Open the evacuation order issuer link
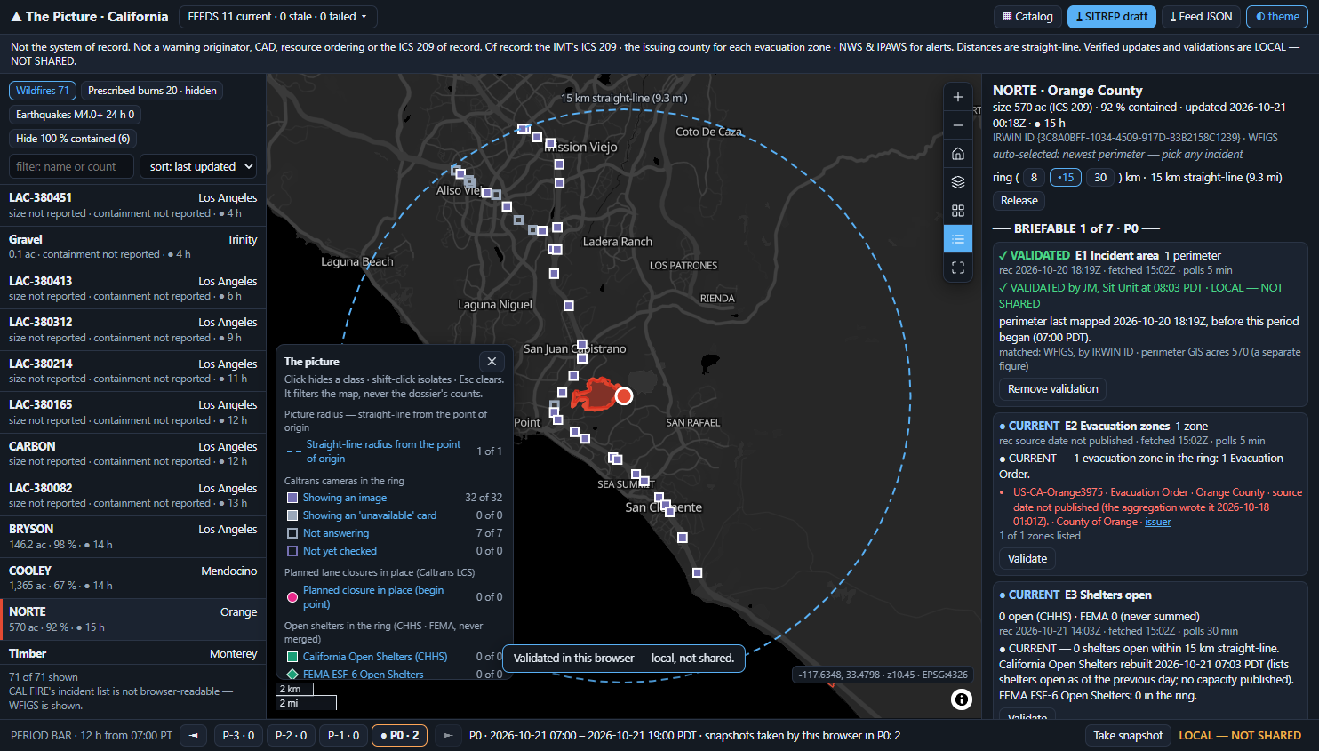Screen dimensions: 1319x751 click(x=1157, y=522)
